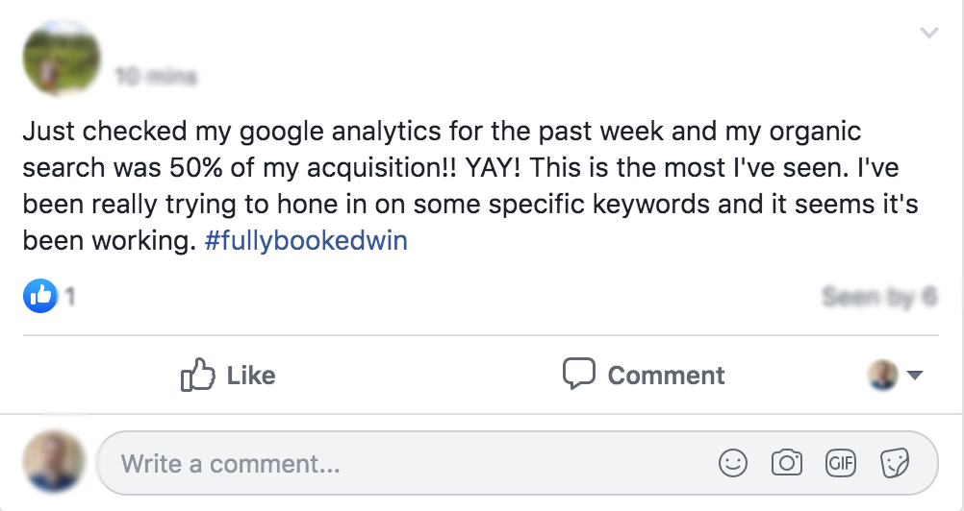Click the speech bubble Comment icon
964x511 pixels.
(x=578, y=374)
